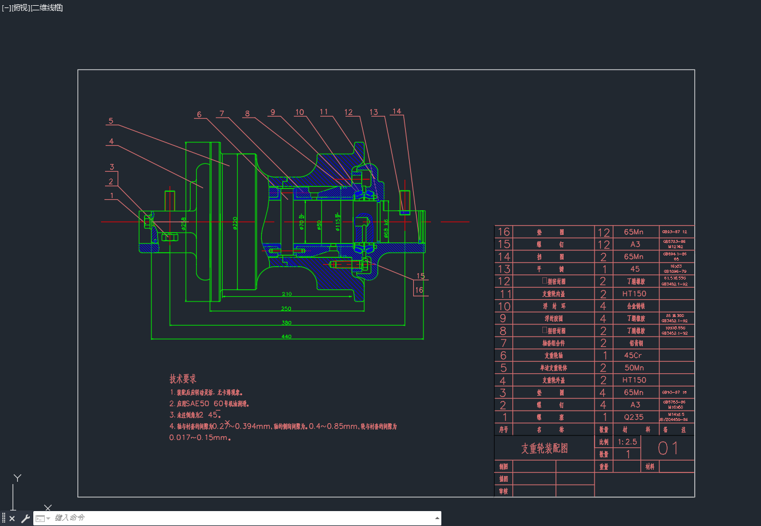Select balloon number 16 right of assembly
This screenshot has height=526, width=761.
click(x=419, y=290)
